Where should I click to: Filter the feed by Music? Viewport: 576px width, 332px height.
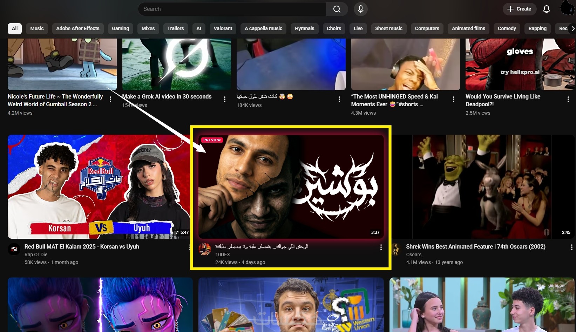(37, 29)
